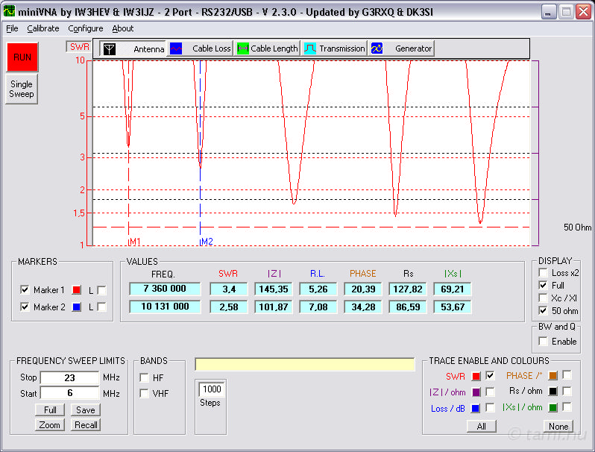Click the Steps value field
Image resolution: width=595 pixels, height=452 pixels.
pos(210,389)
